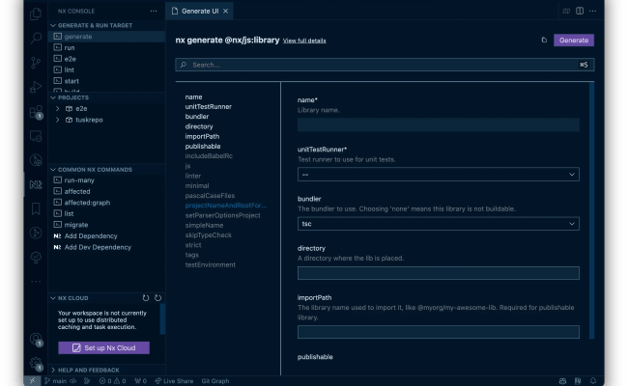Click the split editor icon
This screenshot has height=386, width=628.
coord(580,11)
